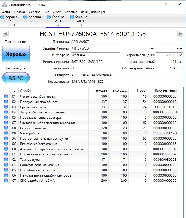Select row Полных циклов парковок головок
186x218 pixels.
90,154
